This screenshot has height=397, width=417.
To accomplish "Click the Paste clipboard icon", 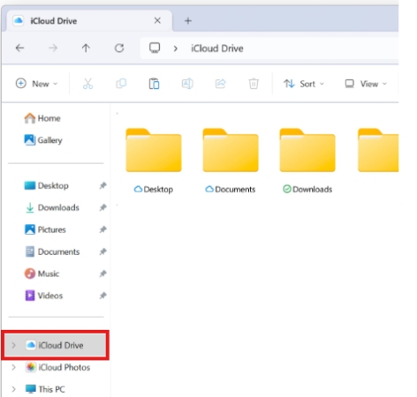I will [154, 84].
